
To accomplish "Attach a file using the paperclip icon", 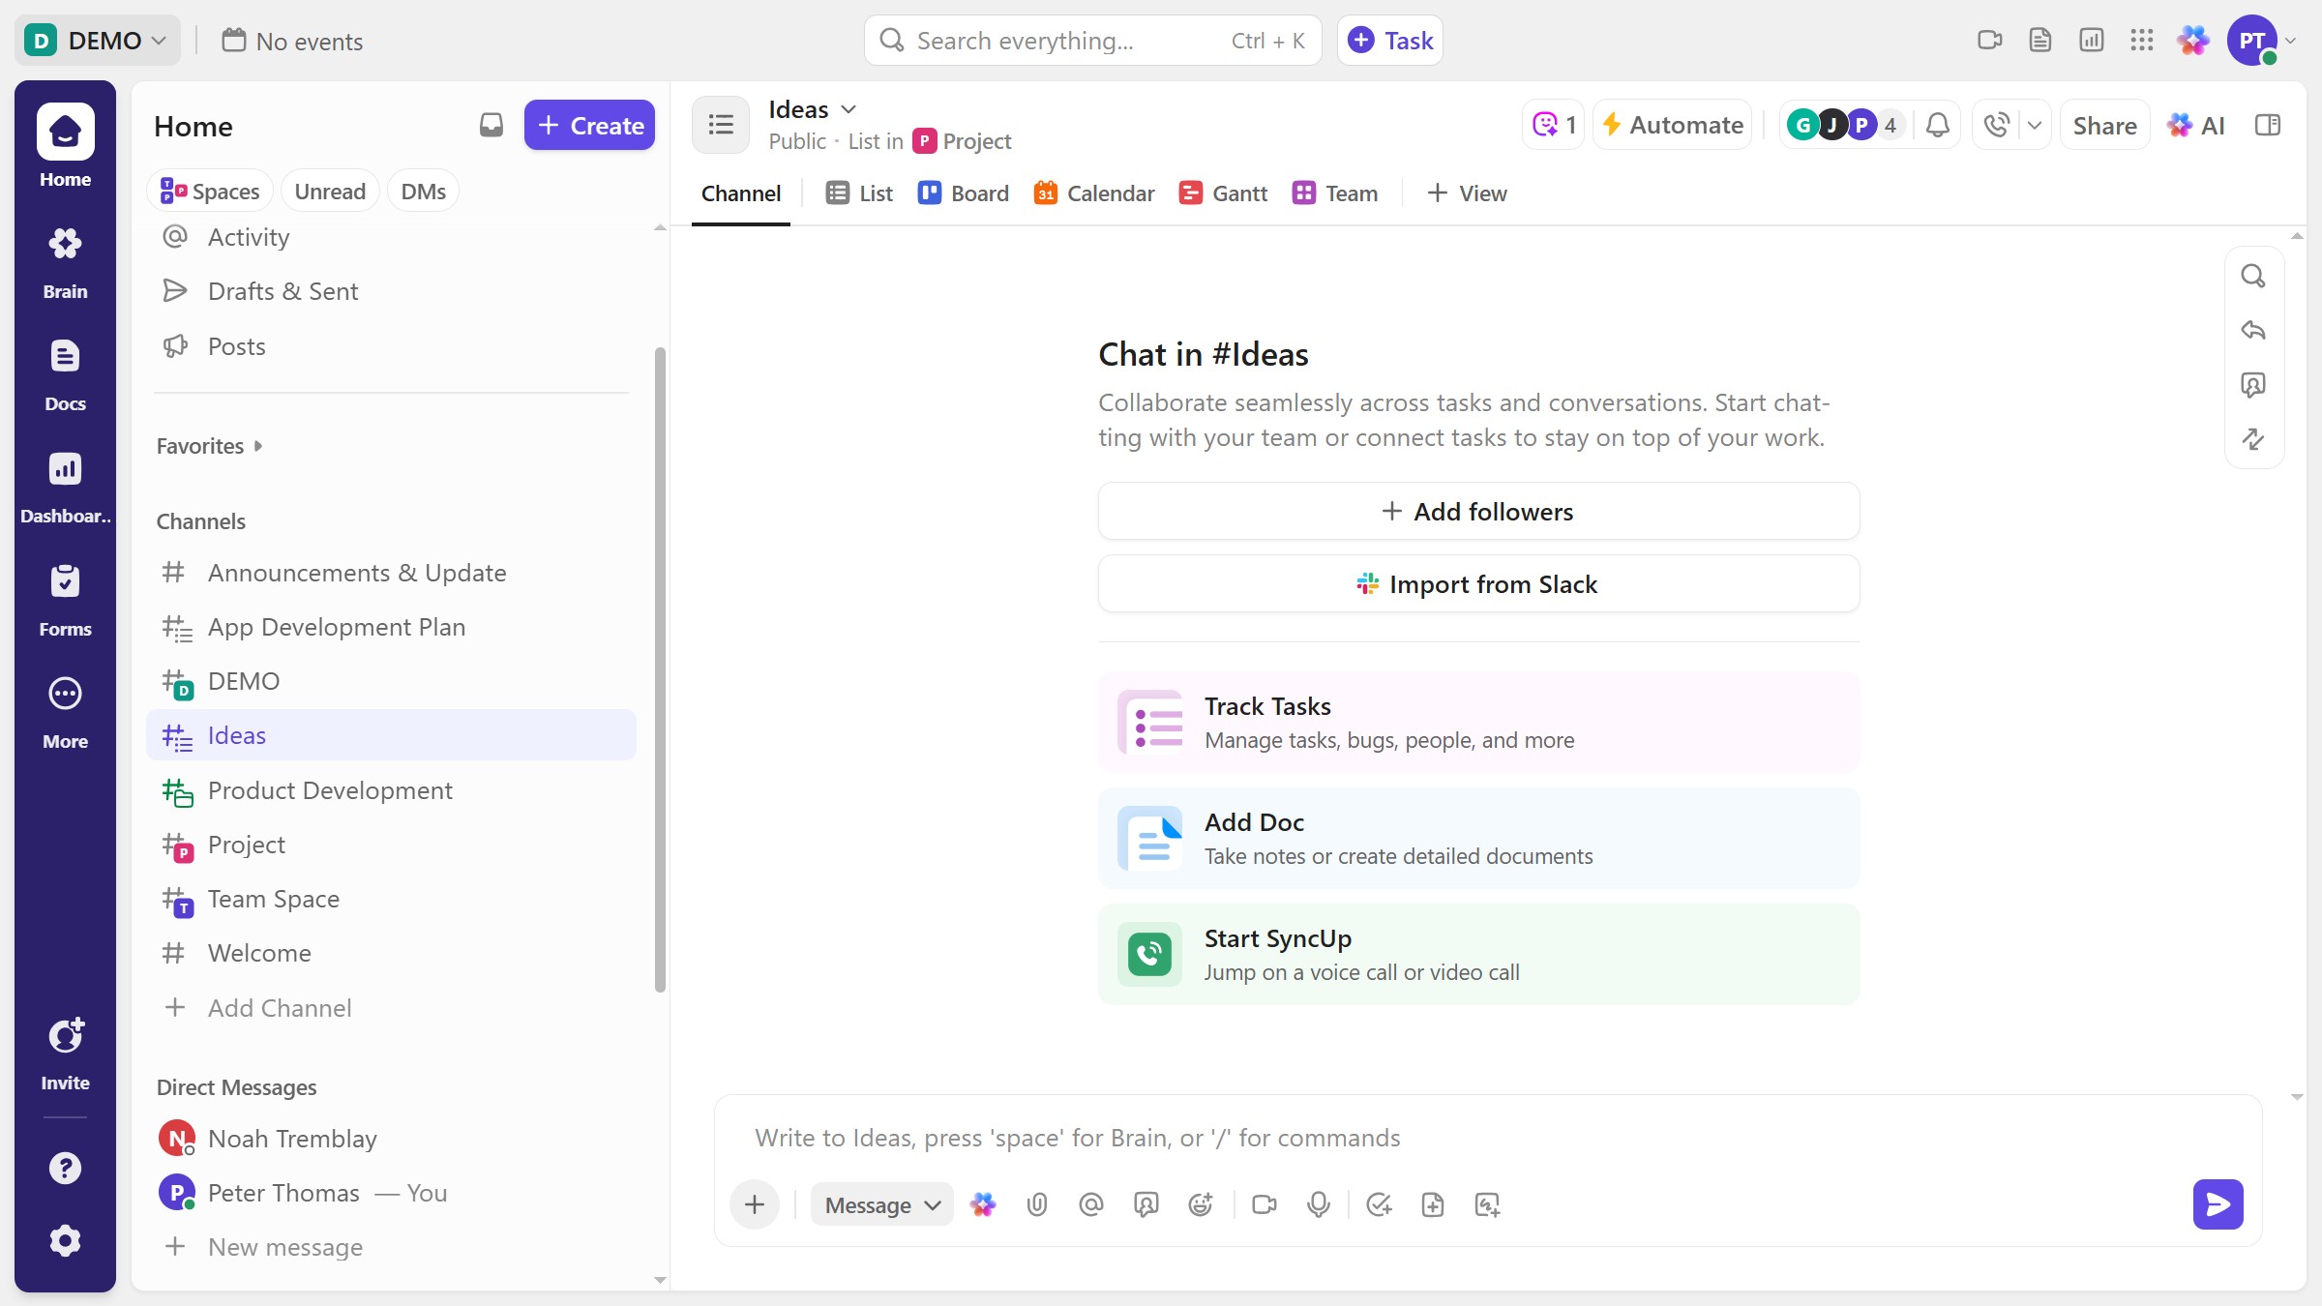I will click(1038, 1204).
